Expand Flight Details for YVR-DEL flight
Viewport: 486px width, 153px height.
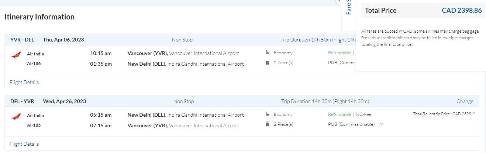pos(24,82)
